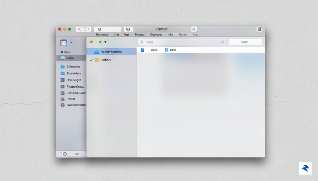
Task: Click the yellow folder app icon atop sidebar
Action: click(x=64, y=43)
